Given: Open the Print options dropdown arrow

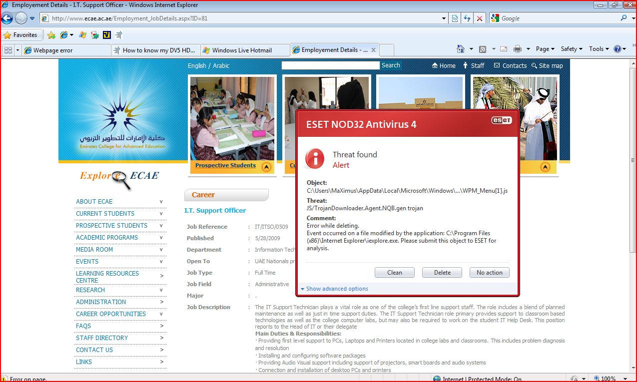Looking at the screenshot, I should pyautogui.click(x=528, y=49).
